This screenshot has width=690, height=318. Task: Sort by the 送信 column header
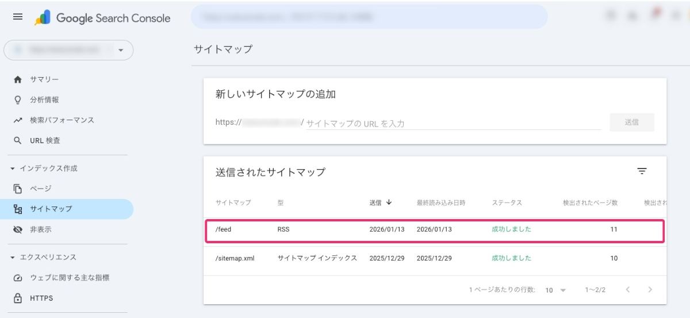click(375, 203)
